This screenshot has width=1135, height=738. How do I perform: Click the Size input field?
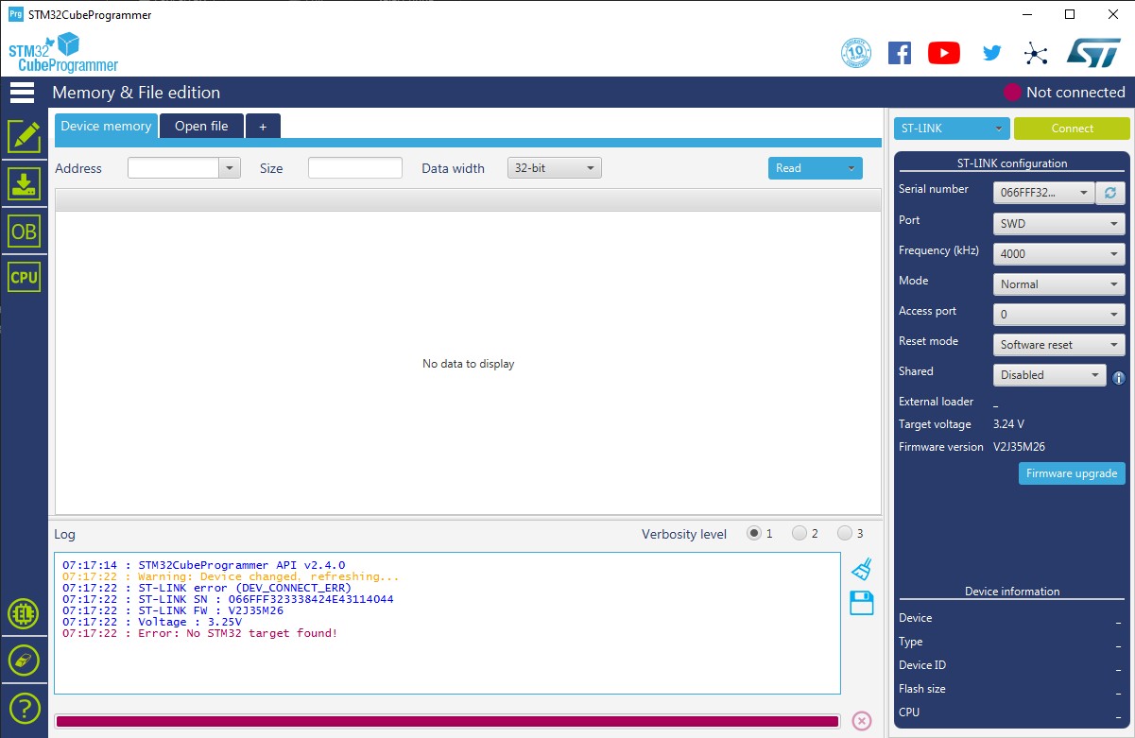pos(355,168)
